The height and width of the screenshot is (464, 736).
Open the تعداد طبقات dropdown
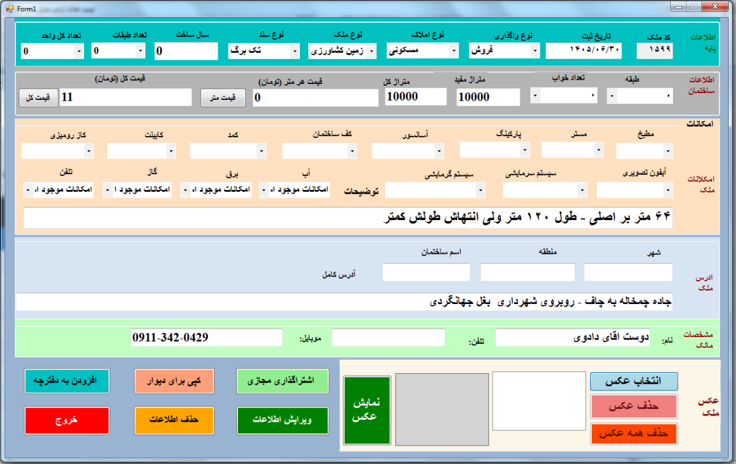(x=140, y=51)
